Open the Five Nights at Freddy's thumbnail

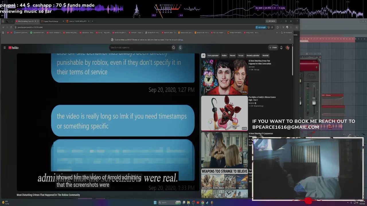(224, 113)
